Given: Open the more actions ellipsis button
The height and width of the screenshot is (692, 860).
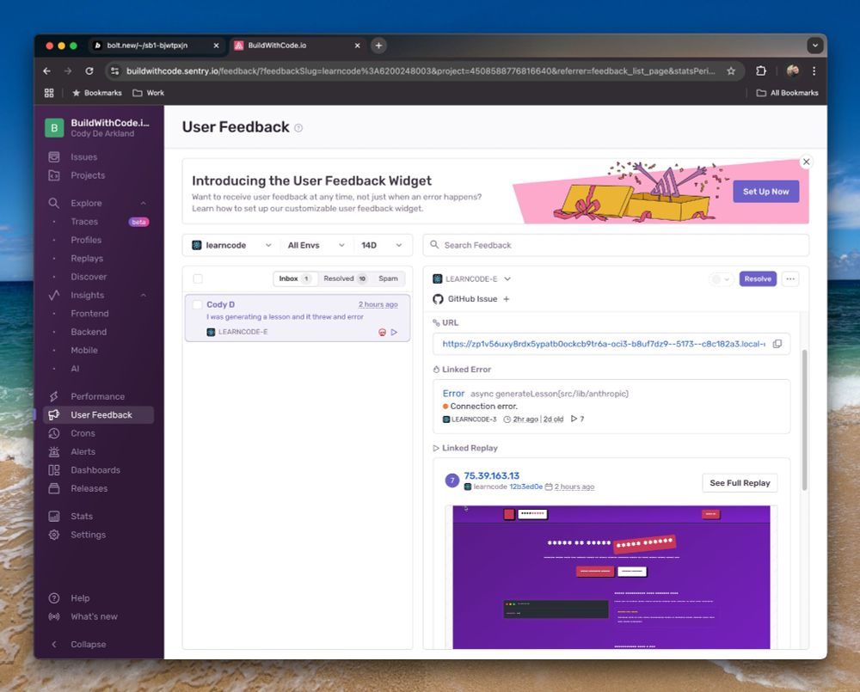Looking at the screenshot, I should coord(789,279).
